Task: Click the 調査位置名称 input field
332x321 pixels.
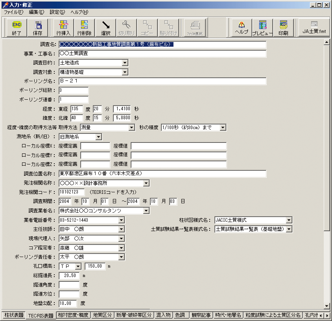Action: tap(162, 173)
